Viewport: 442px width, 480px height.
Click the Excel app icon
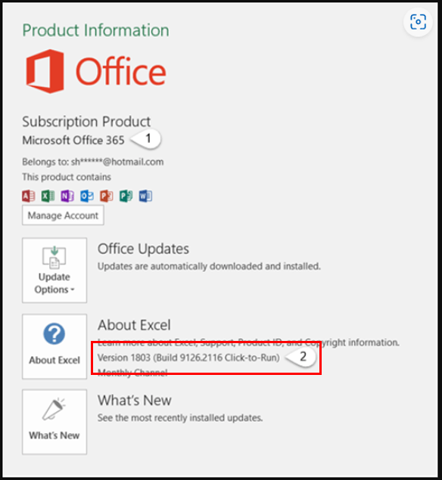click(x=48, y=196)
